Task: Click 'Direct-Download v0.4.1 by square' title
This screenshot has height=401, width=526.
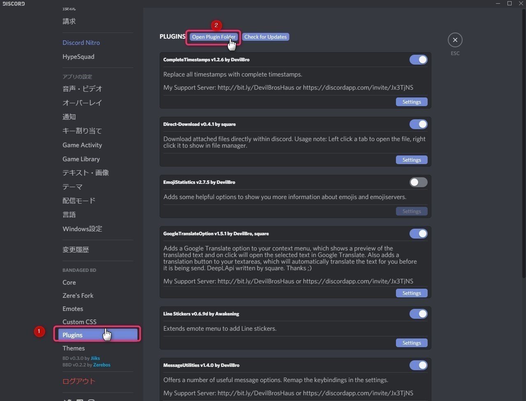Action: [x=199, y=124]
